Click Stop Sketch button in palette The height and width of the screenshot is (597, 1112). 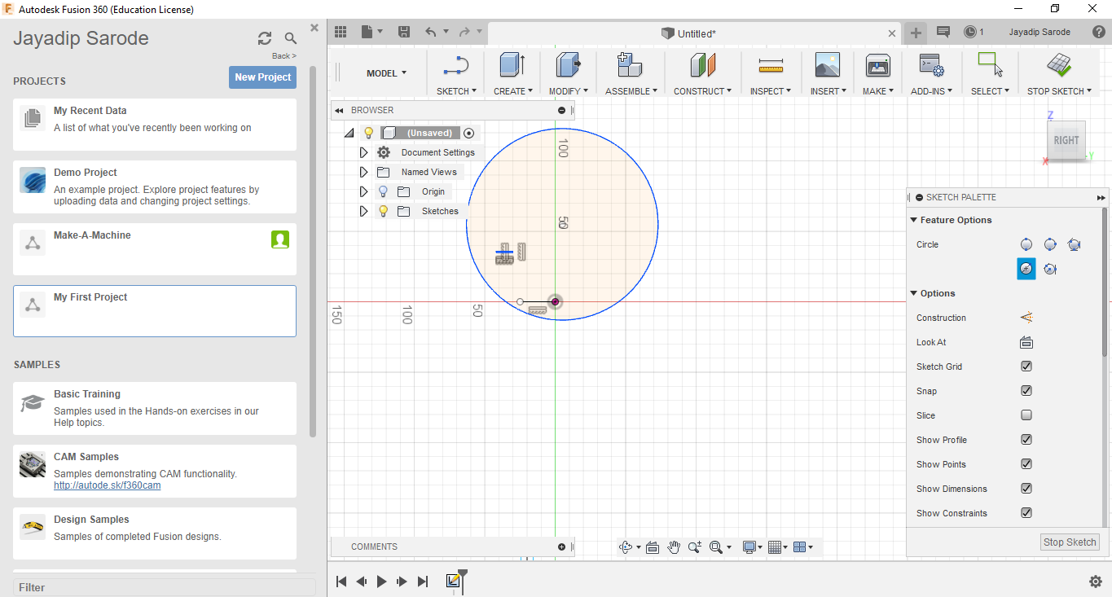[x=1070, y=542]
